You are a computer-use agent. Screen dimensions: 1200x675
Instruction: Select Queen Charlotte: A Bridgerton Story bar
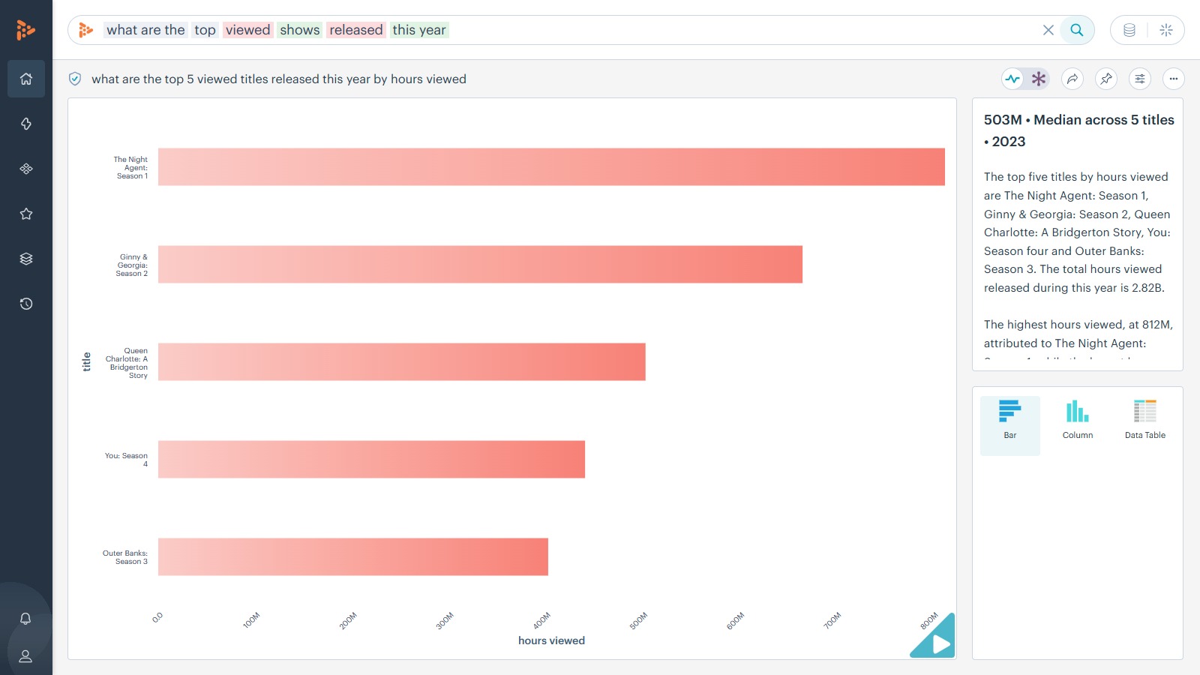pos(401,361)
